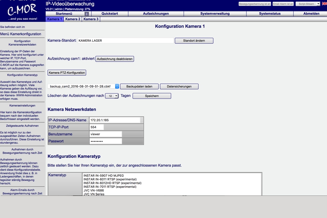Image resolution: width=327 pixels, height=218 pixels.
Task: Open Alarm-Emails durch Bewegungserkennung nach Zeit link
Action: [22, 192]
